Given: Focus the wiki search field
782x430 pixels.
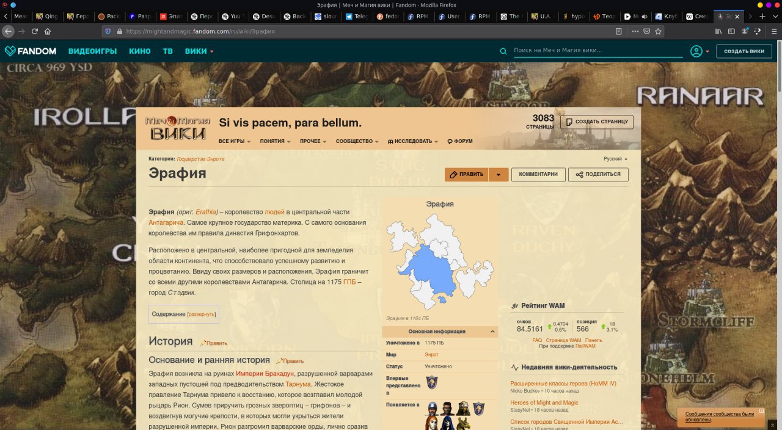Looking at the screenshot, I should [x=597, y=51].
